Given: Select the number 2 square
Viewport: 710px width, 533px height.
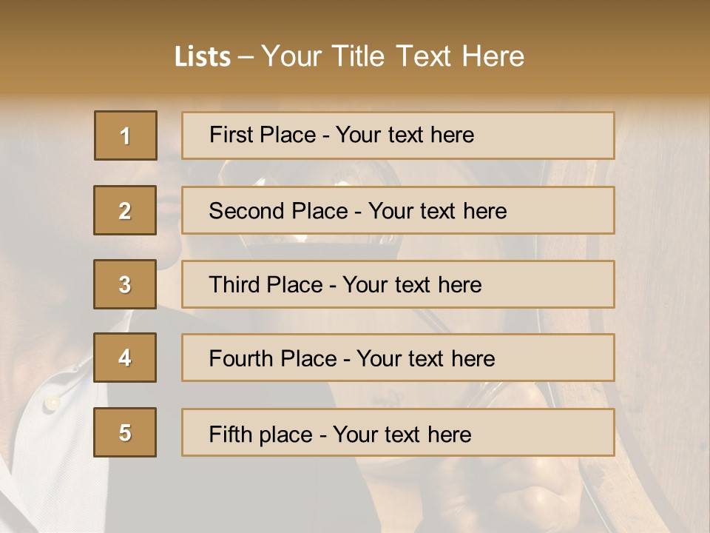Looking at the screenshot, I should point(125,210).
